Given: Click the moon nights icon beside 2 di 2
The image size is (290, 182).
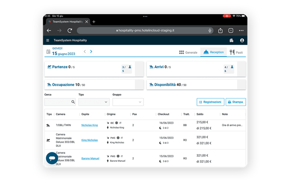Looking at the screenshot, I should [160, 128].
